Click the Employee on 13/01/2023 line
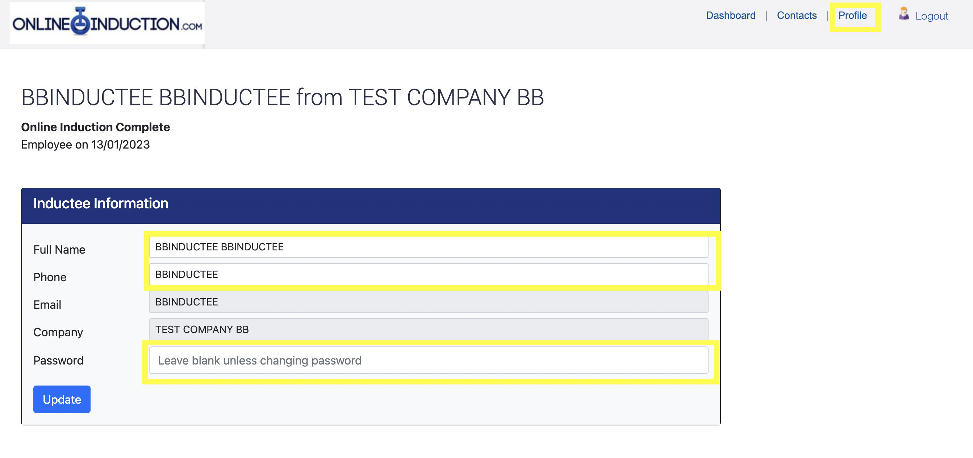This screenshot has width=973, height=458. click(x=85, y=145)
